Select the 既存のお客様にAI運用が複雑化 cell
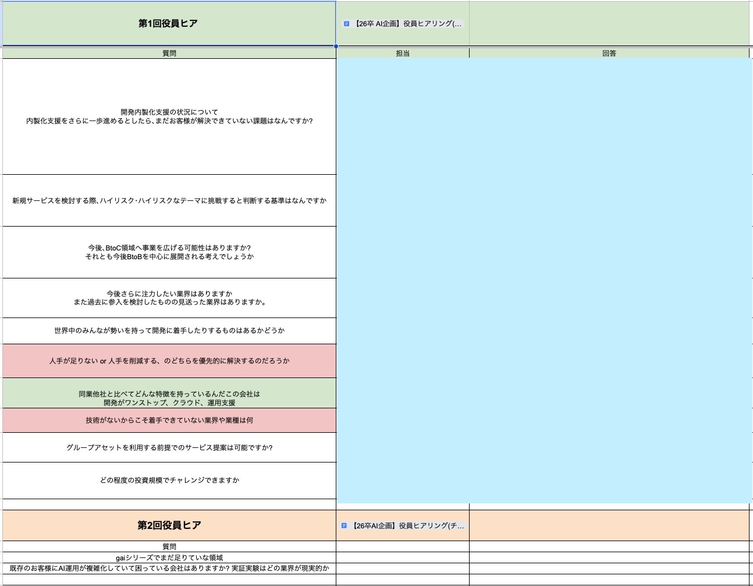This screenshot has height=586, width=753. click(x=169, y=569)
